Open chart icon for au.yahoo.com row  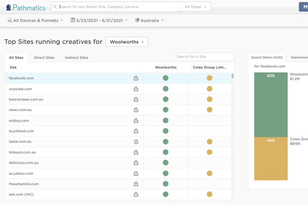pos(136,173)
